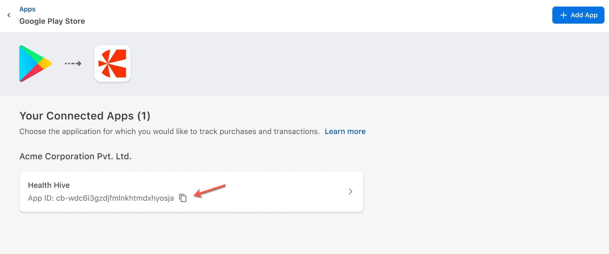
Task: Click the red Chargebee app logo
Action: [x=112, y=63]
